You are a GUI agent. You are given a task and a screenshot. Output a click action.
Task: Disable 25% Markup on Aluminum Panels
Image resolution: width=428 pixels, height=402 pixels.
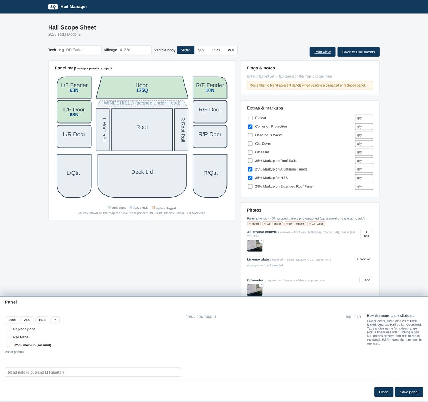click(x=250, y=169)
